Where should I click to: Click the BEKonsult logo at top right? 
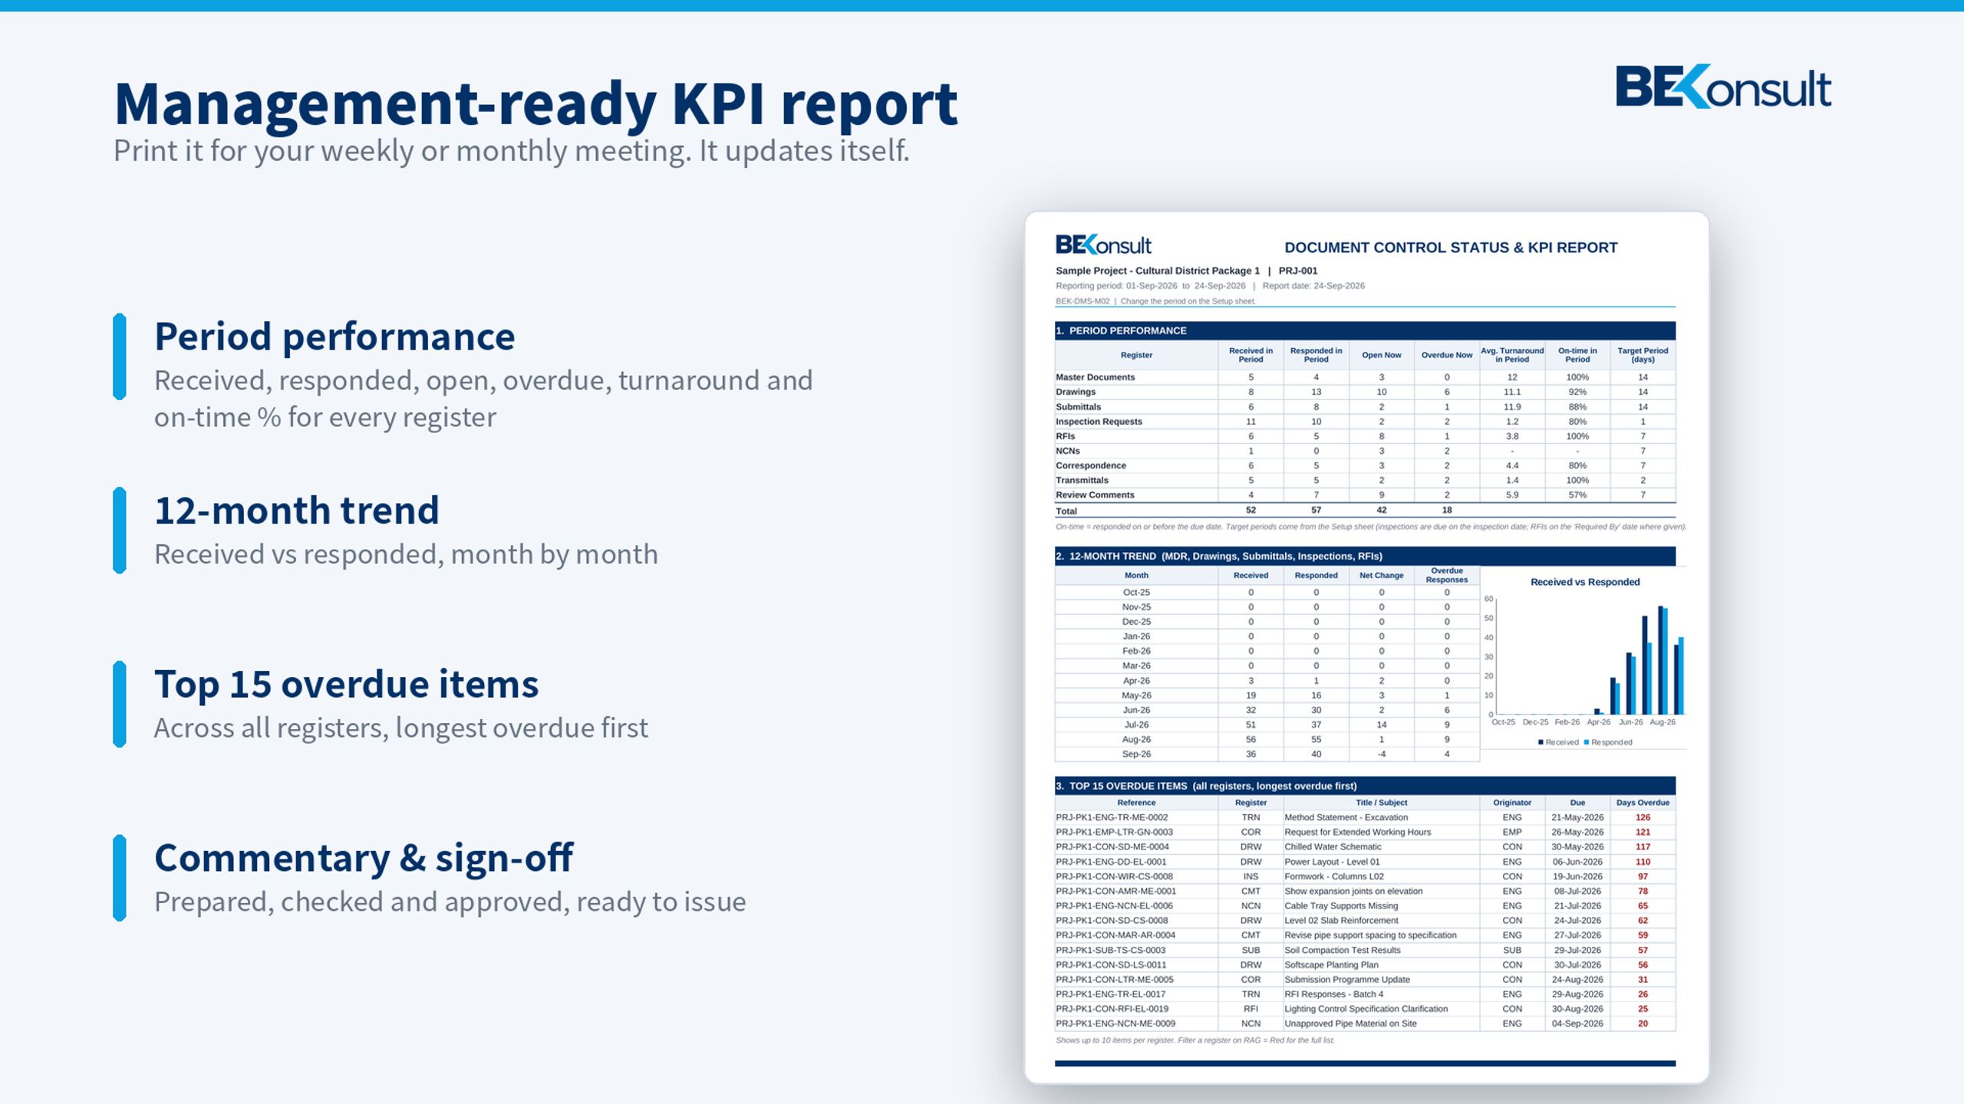click(x=1723, y=87)
